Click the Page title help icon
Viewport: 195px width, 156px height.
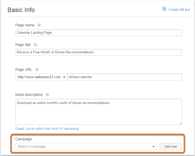35,45
